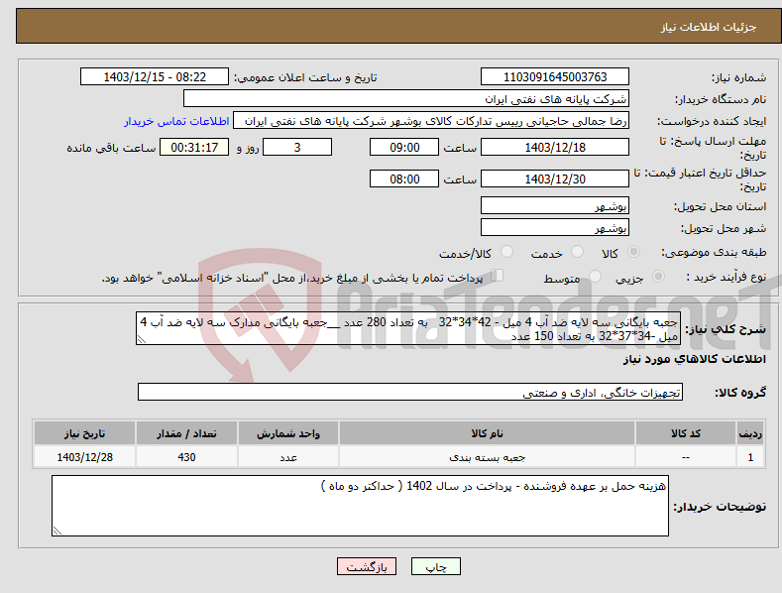Click the general description textarea about جعبه بایگانی
782x593 pixels.
tap(408, 328)
